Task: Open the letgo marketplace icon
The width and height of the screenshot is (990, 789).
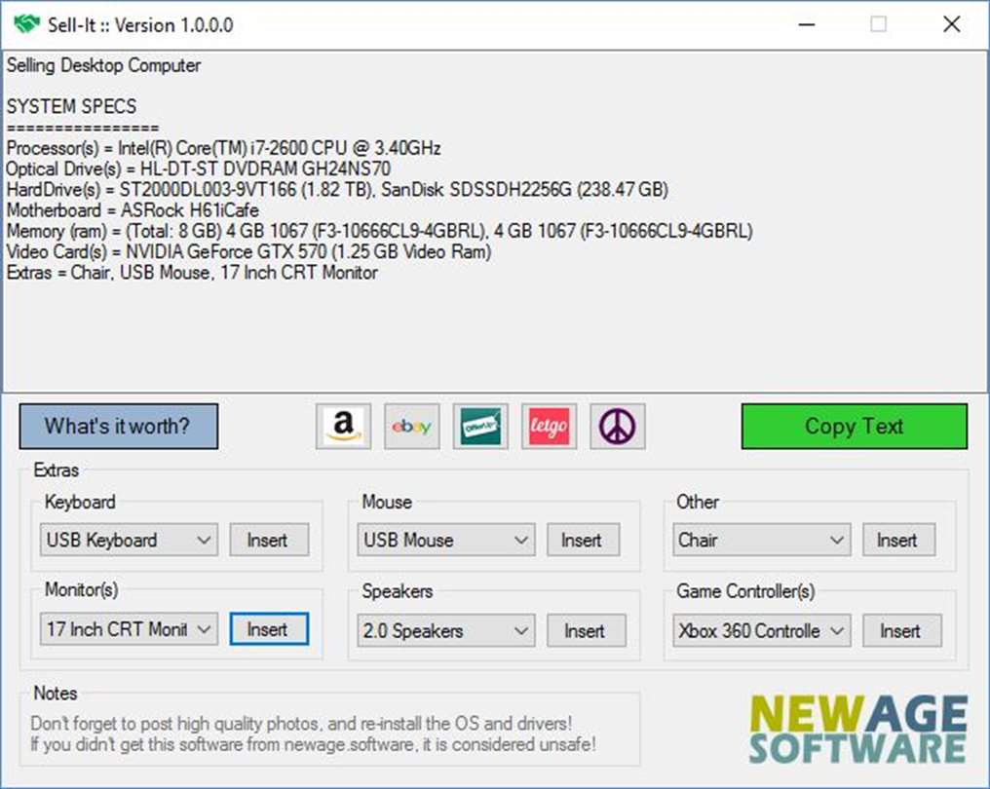Action: [550, 427]
